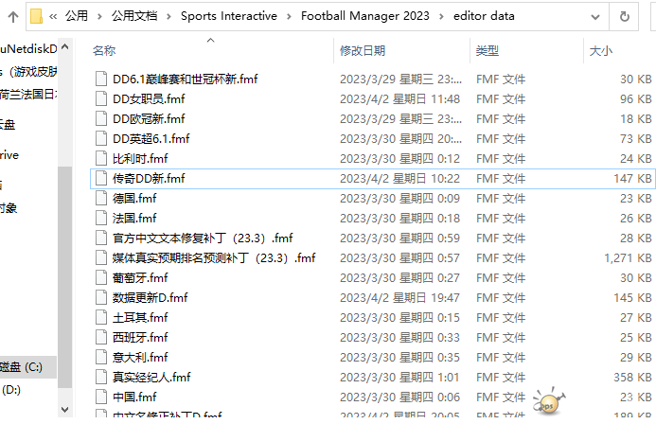Select file icon of 葡萄牙.fmf
The width and height of the screenshot is (656, 424).
[101, 277]
